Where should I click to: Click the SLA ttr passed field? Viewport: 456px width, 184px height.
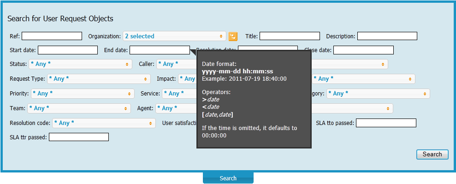(79, 137)
